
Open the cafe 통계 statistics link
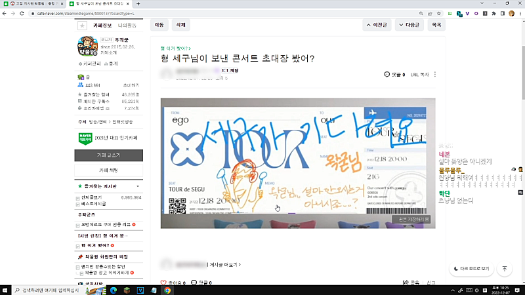point(111,64)
